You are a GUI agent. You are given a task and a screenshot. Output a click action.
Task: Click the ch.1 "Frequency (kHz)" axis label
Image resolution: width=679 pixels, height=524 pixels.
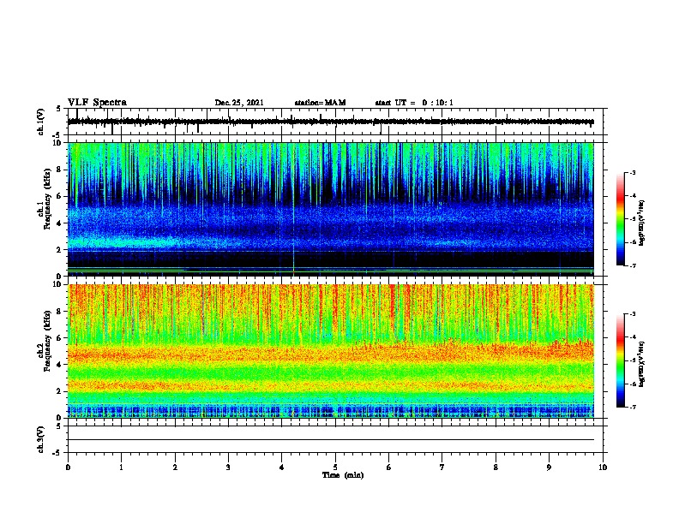[48, 199]
